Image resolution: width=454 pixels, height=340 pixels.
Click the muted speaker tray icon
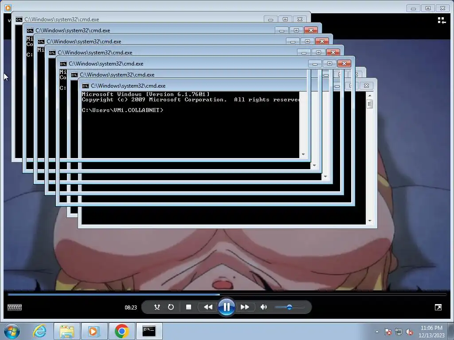(409, 332)
